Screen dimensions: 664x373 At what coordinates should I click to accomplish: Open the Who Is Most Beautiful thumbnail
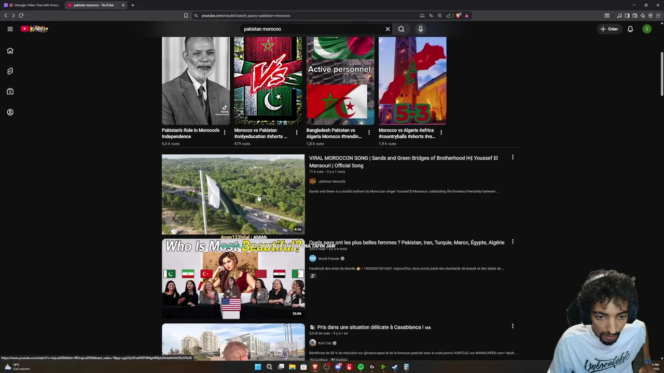point(233,278)
